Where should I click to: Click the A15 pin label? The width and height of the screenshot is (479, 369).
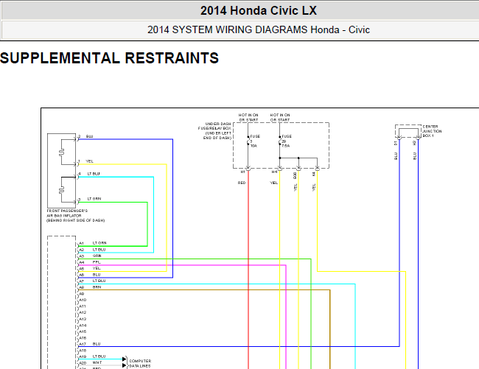coord(83,331)
